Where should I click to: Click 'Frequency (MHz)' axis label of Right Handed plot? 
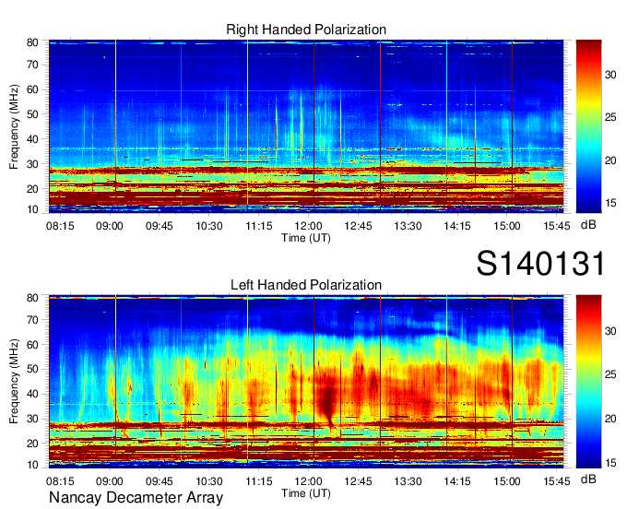click(14, 126)
